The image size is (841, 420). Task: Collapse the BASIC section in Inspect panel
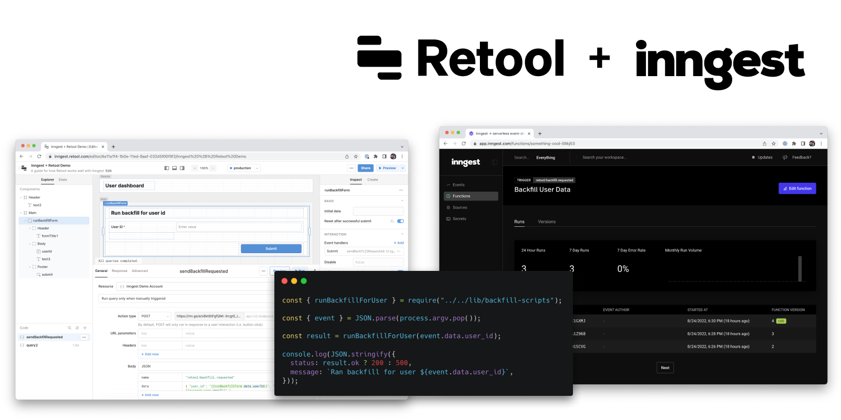[x=402, y=201]
